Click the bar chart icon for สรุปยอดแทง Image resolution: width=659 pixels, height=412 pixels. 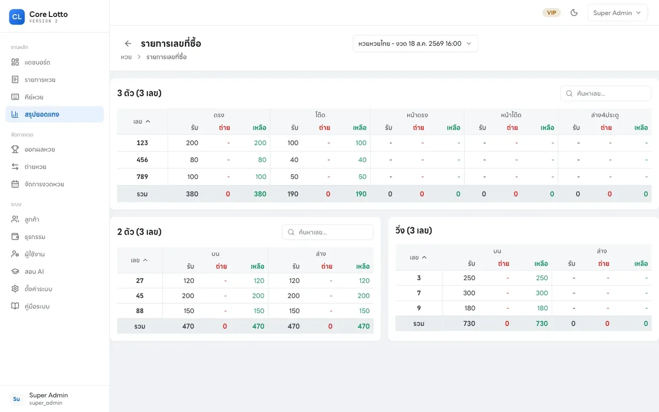[x=15, y=114]
